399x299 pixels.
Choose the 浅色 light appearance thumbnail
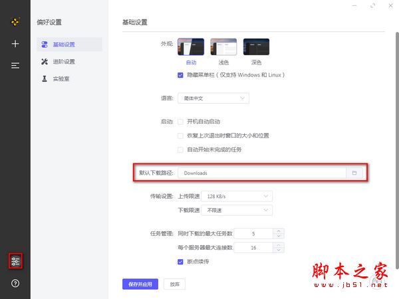(x=223, y=47)
